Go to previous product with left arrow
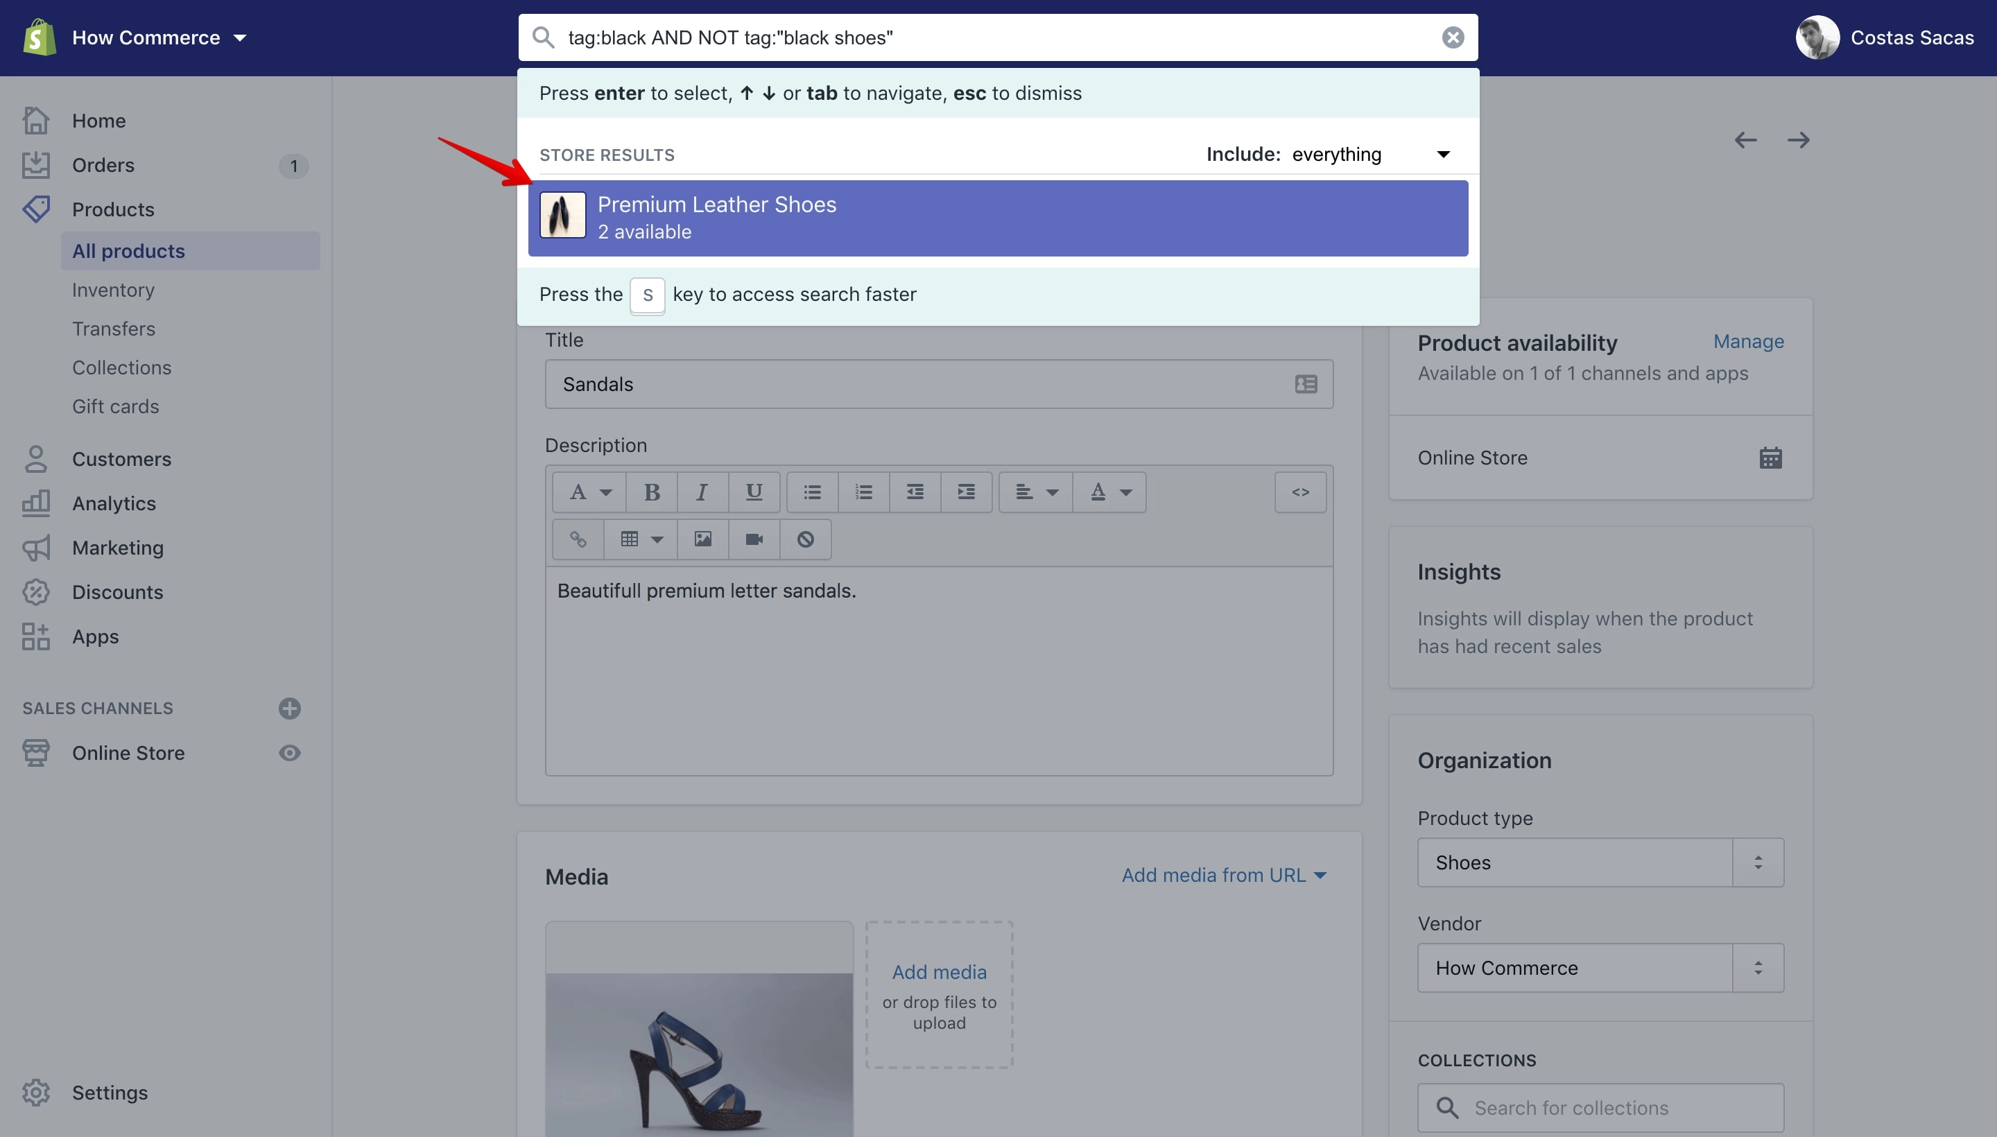1997x1137 pixels. [1745, 141]
